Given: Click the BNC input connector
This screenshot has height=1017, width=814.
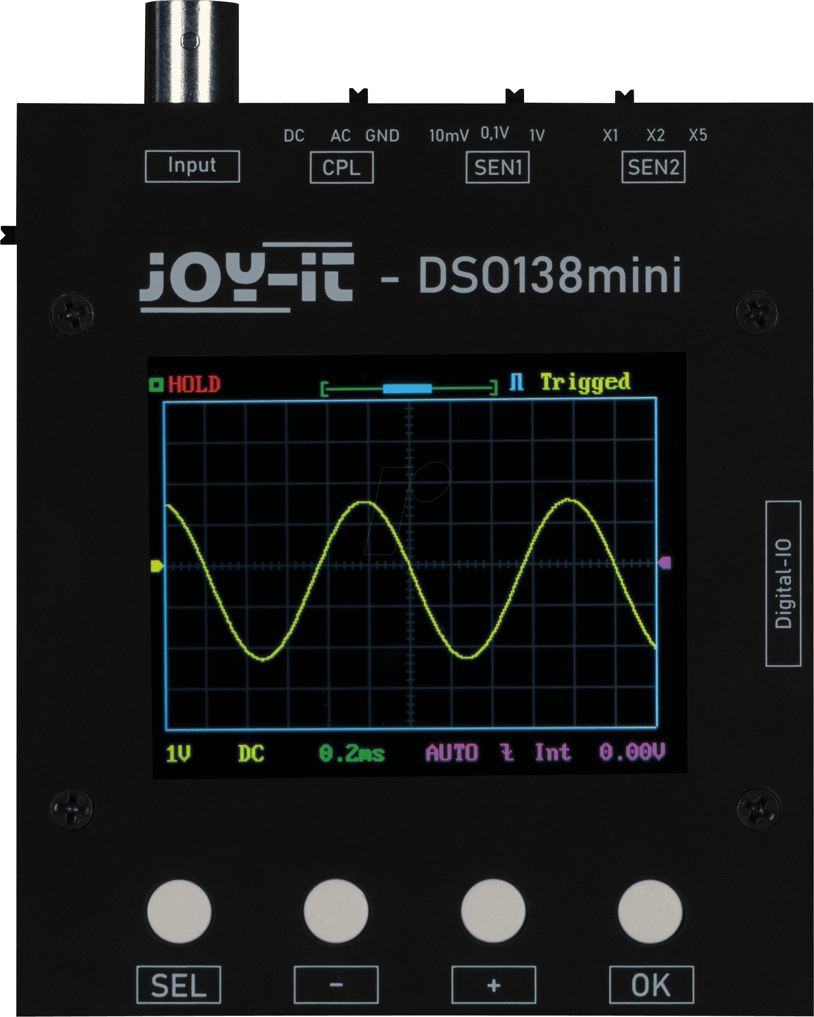Looking at the screenshot, I should pyautogui.click(x=192, y=52).
